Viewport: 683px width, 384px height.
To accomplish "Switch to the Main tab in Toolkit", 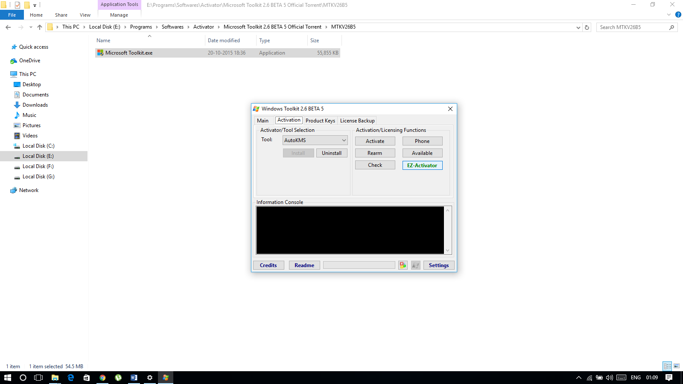I will coord(263,121).
